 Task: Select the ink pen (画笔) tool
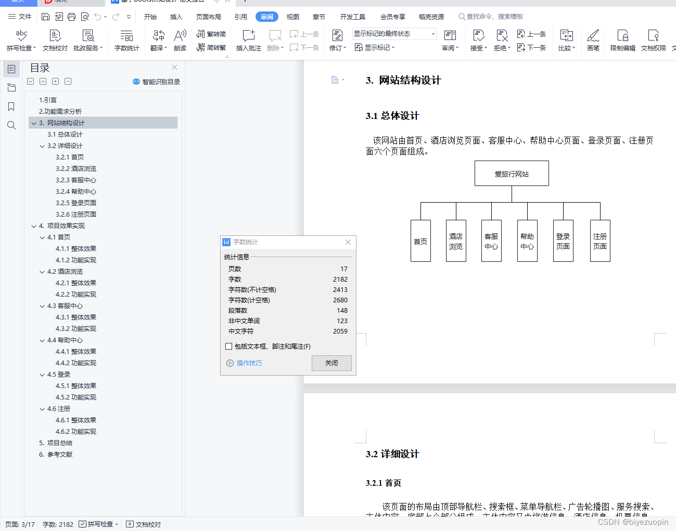coord(593,40)
